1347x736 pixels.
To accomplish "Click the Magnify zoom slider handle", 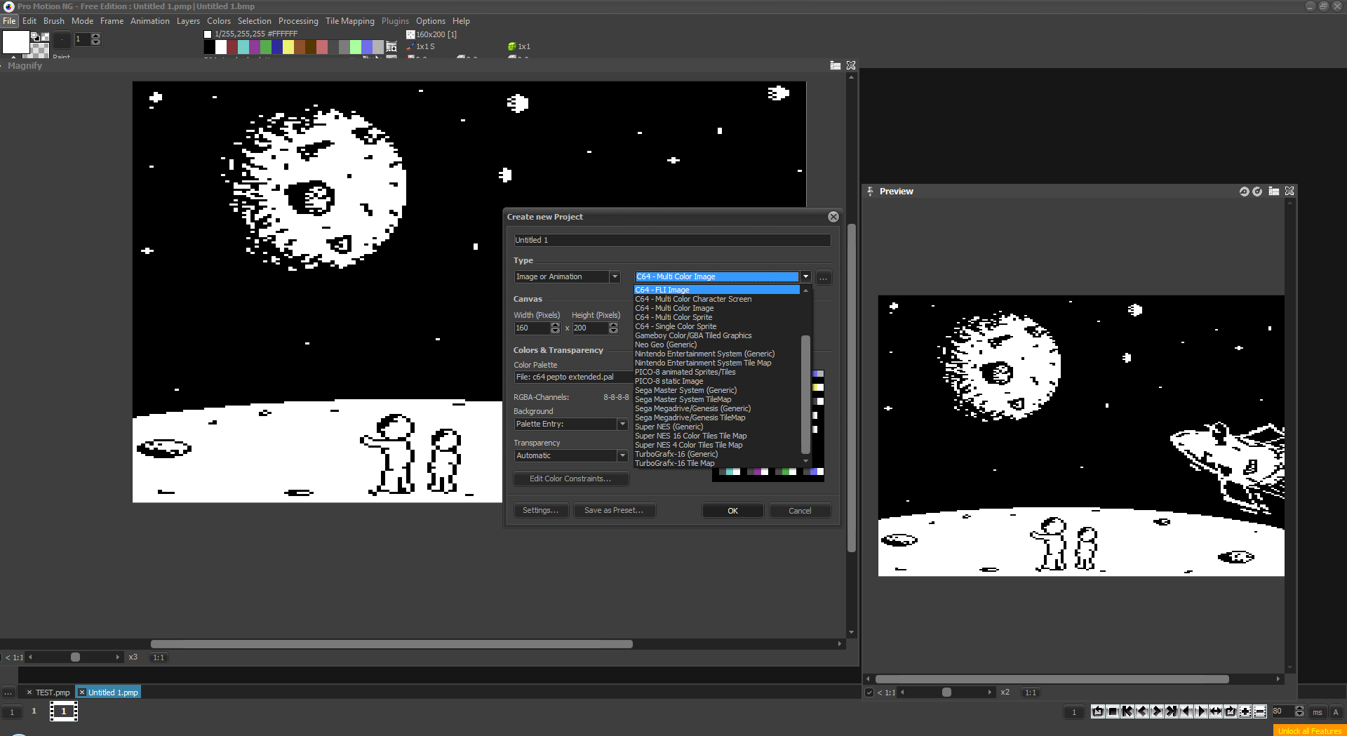I will [x=75, y=657].
